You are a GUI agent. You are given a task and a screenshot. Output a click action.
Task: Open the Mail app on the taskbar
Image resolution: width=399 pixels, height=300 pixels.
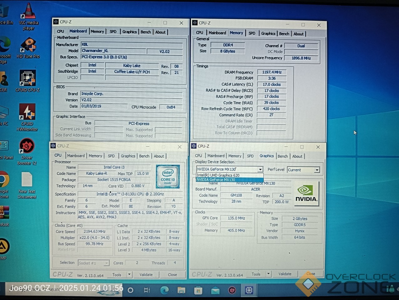tap(215, 291)
